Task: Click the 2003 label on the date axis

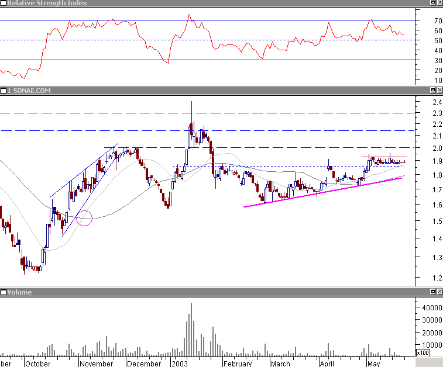Action: tap(180, 363)
